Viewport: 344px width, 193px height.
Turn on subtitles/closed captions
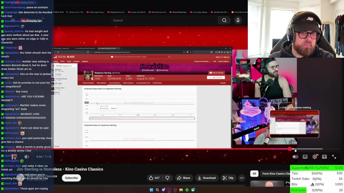coord(305,157)
